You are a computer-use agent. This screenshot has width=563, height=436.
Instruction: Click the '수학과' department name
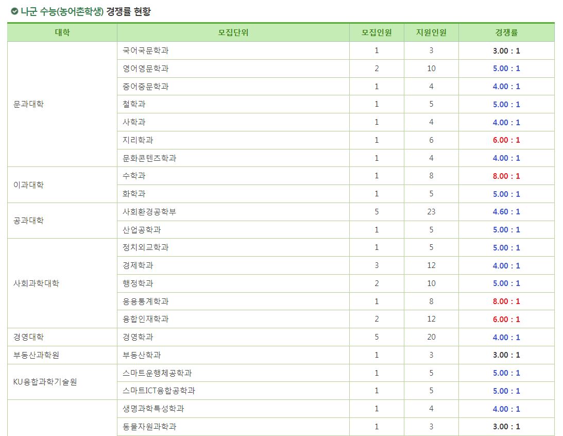[x=134, y=176]
